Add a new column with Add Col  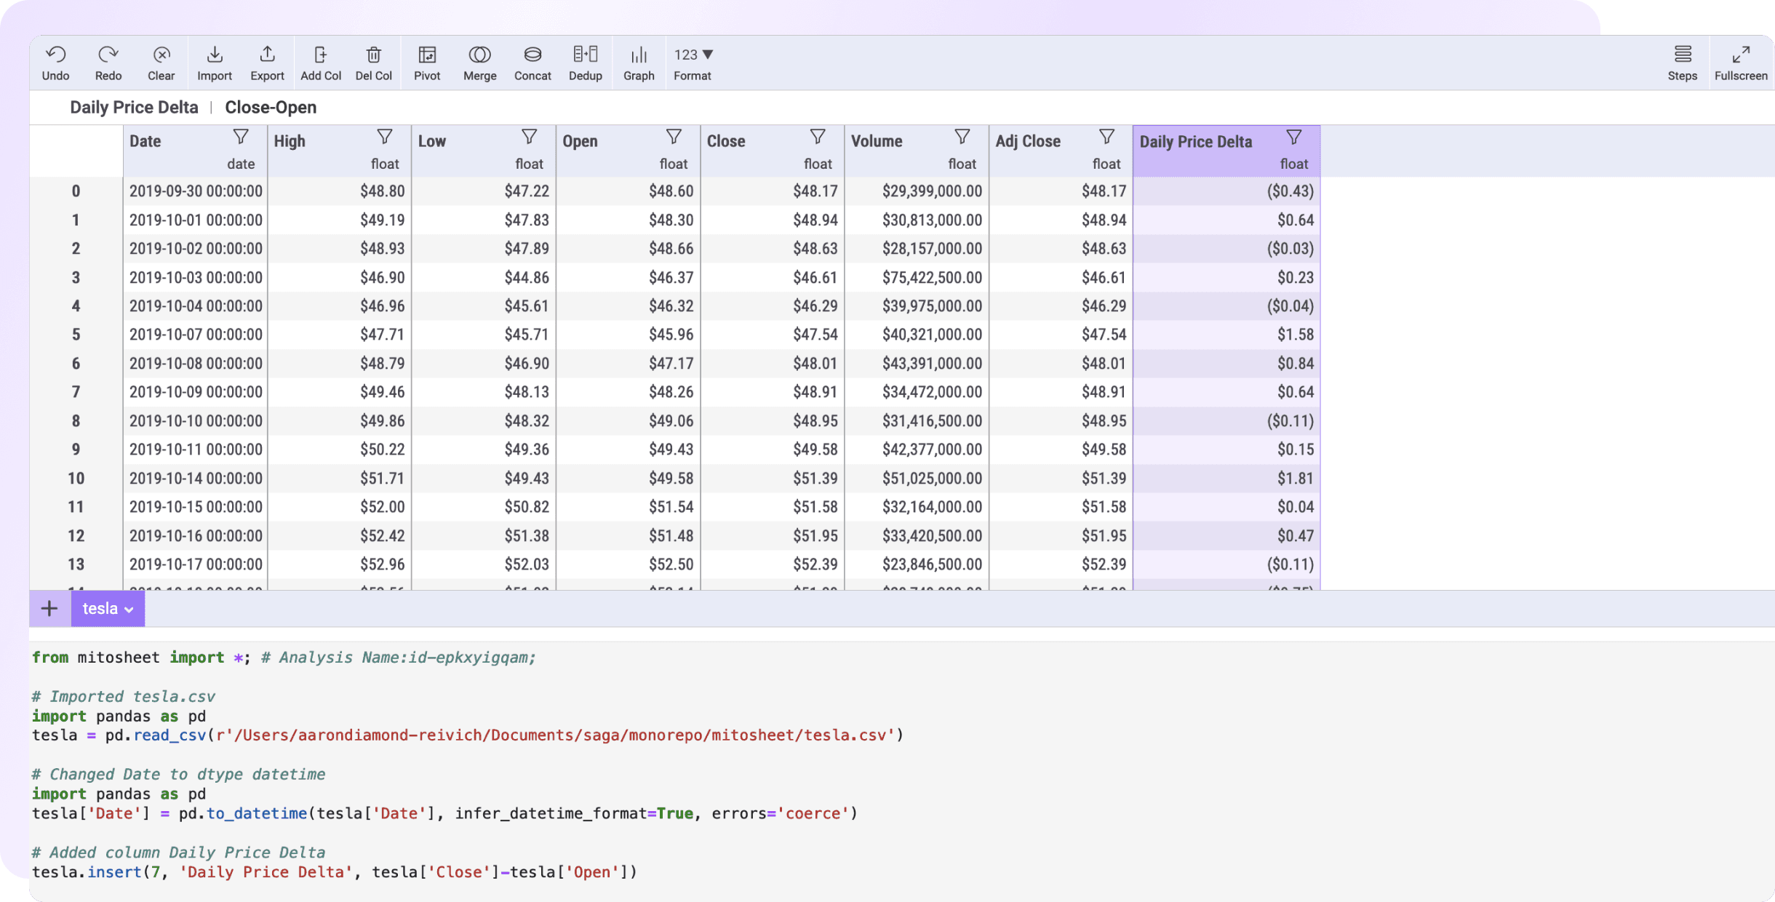pos(320,62)
